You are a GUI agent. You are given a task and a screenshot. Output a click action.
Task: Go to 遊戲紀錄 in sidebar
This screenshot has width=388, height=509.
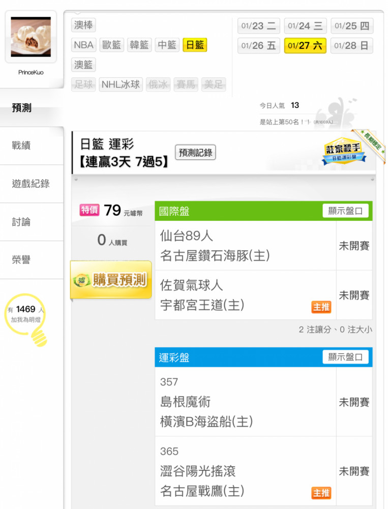coord(32,184)
